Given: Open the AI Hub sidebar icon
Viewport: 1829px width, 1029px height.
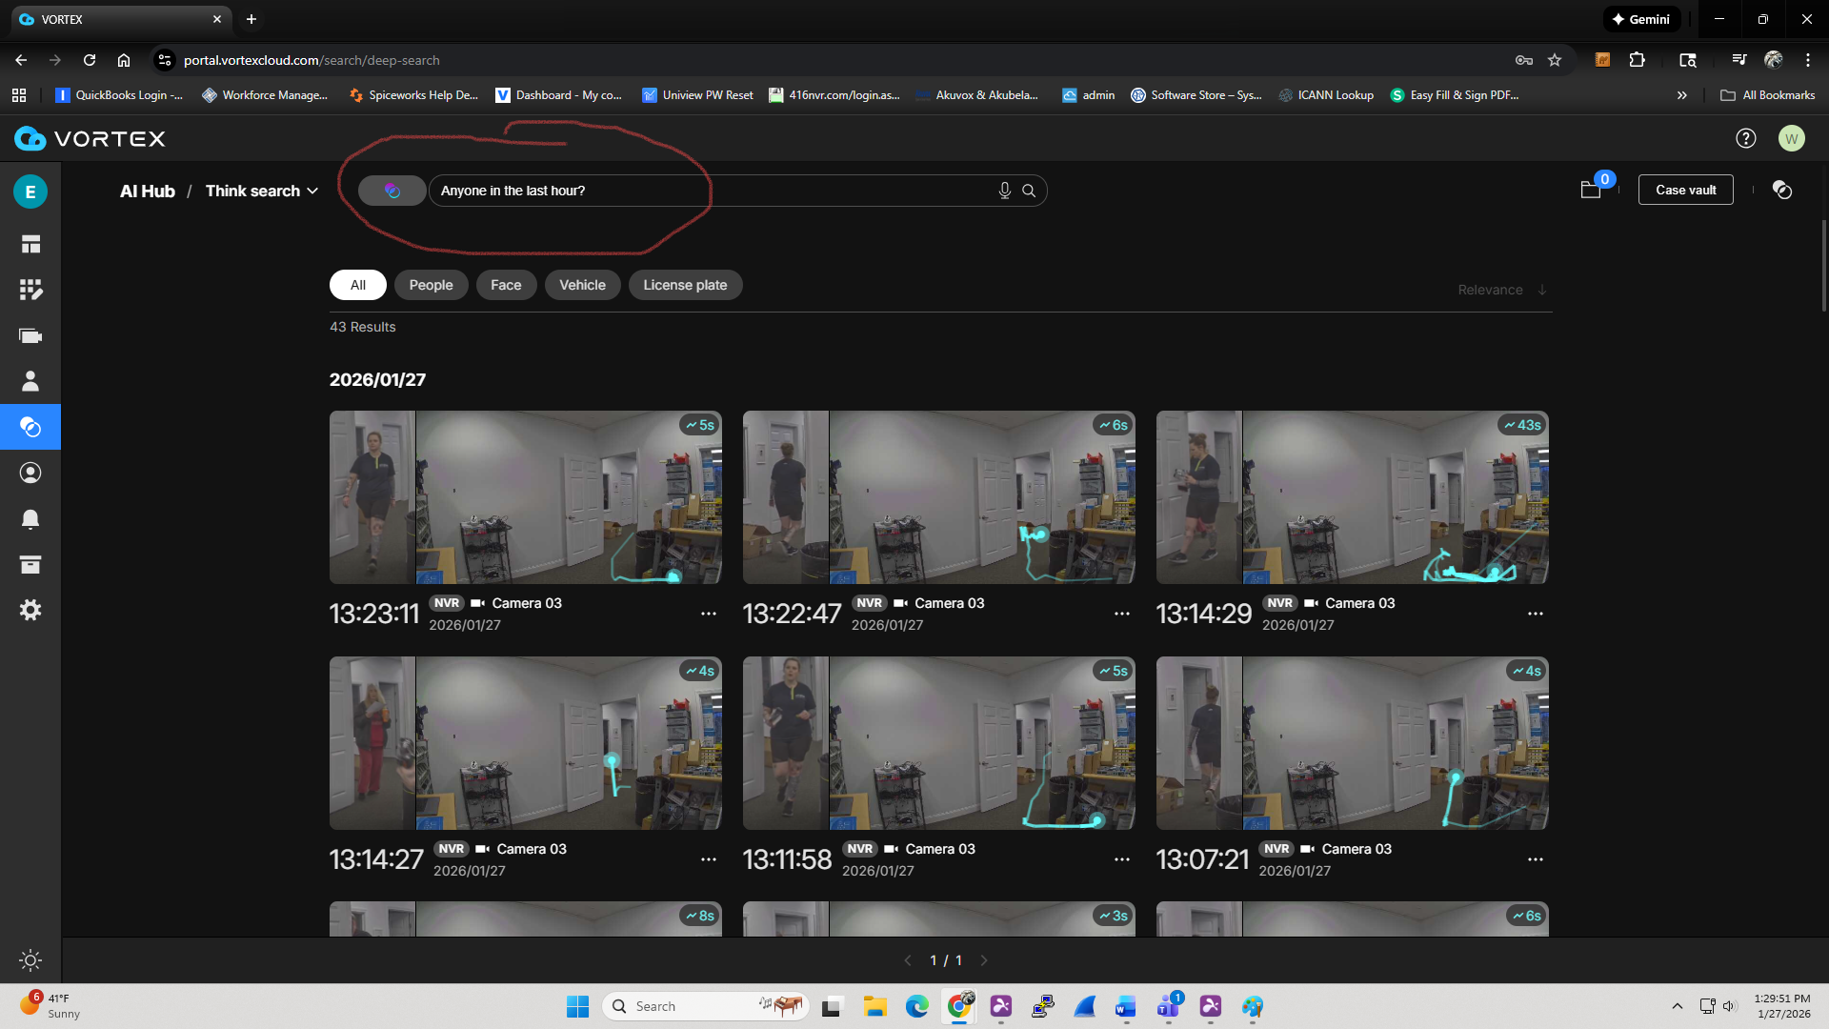Looking at the screenshot, I should [30, 427].
